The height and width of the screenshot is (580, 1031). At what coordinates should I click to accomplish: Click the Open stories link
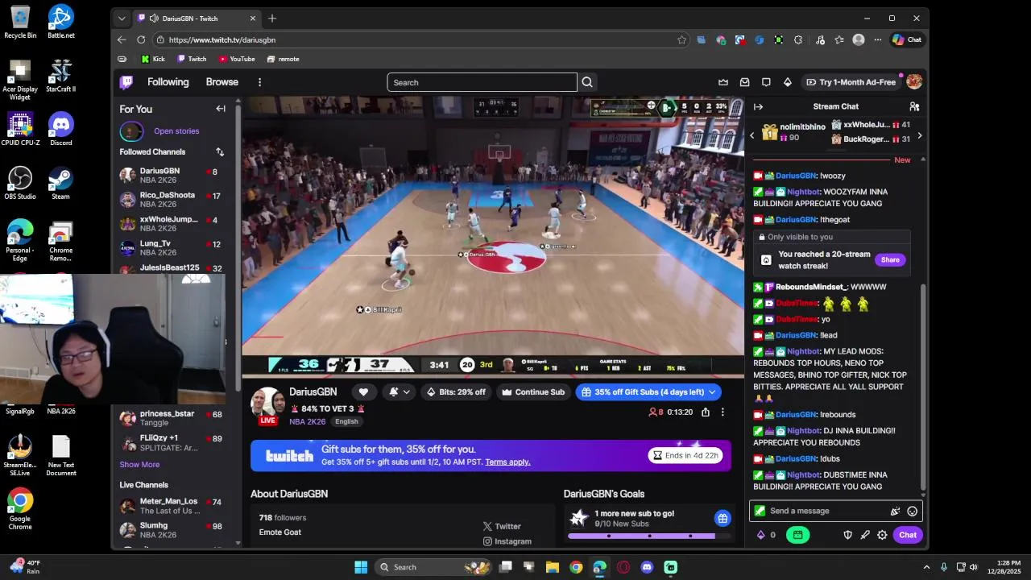point(176,130)
